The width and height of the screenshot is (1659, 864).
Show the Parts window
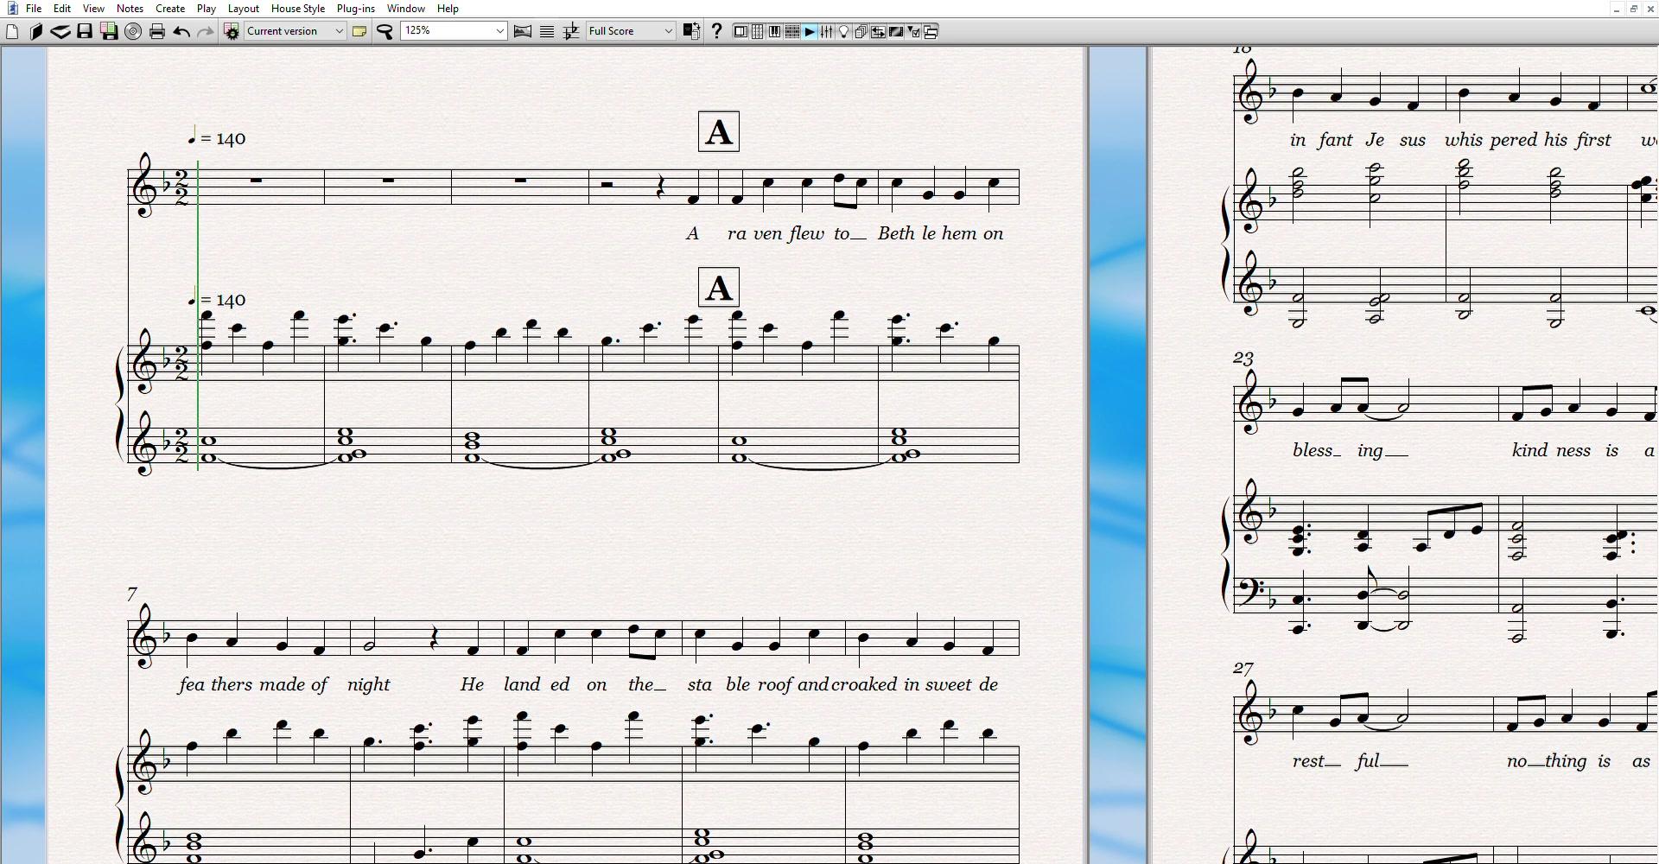pos(861,32)
